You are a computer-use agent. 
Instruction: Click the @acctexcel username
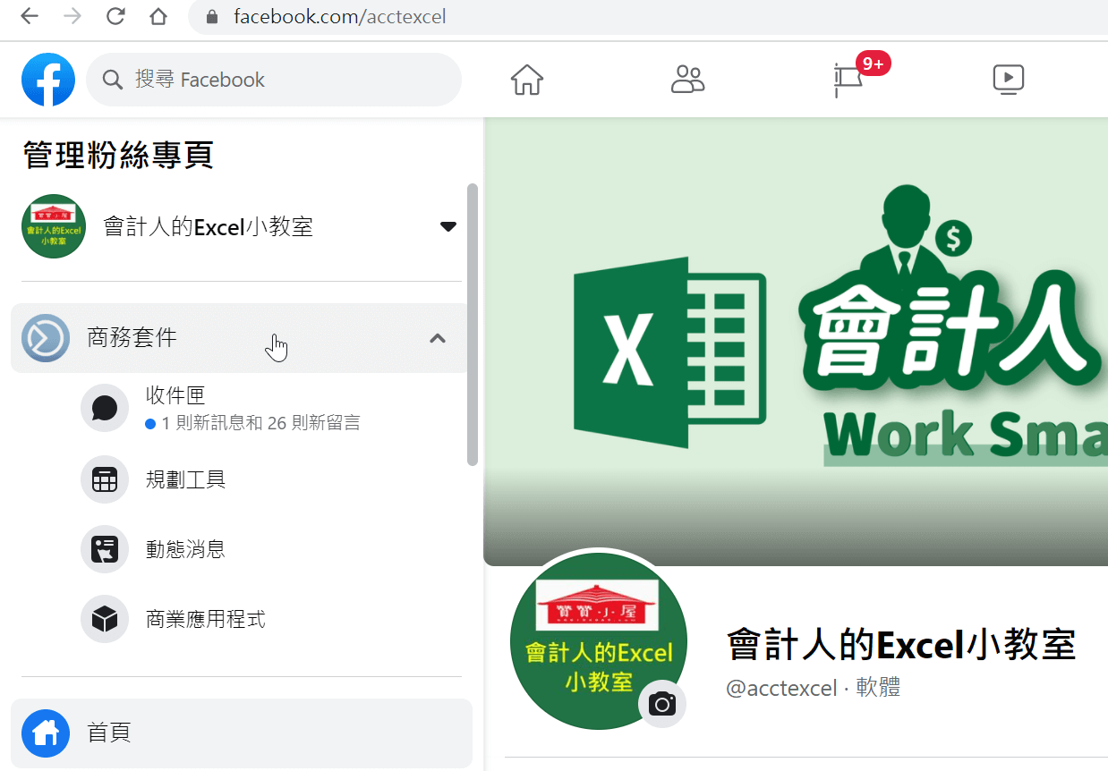tap(781, 688)
